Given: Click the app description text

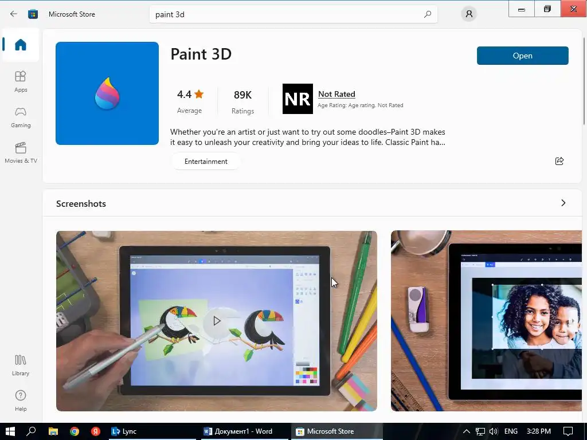Looking at the screenshot, I should click(x=308, y=137).
